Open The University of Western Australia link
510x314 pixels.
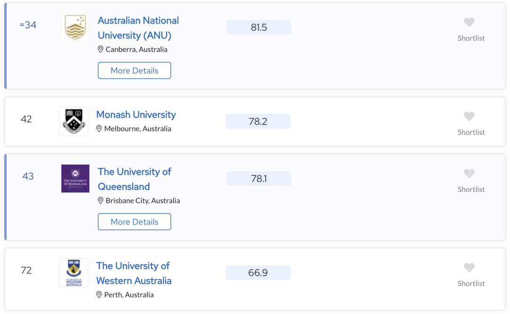click(134, 273)
